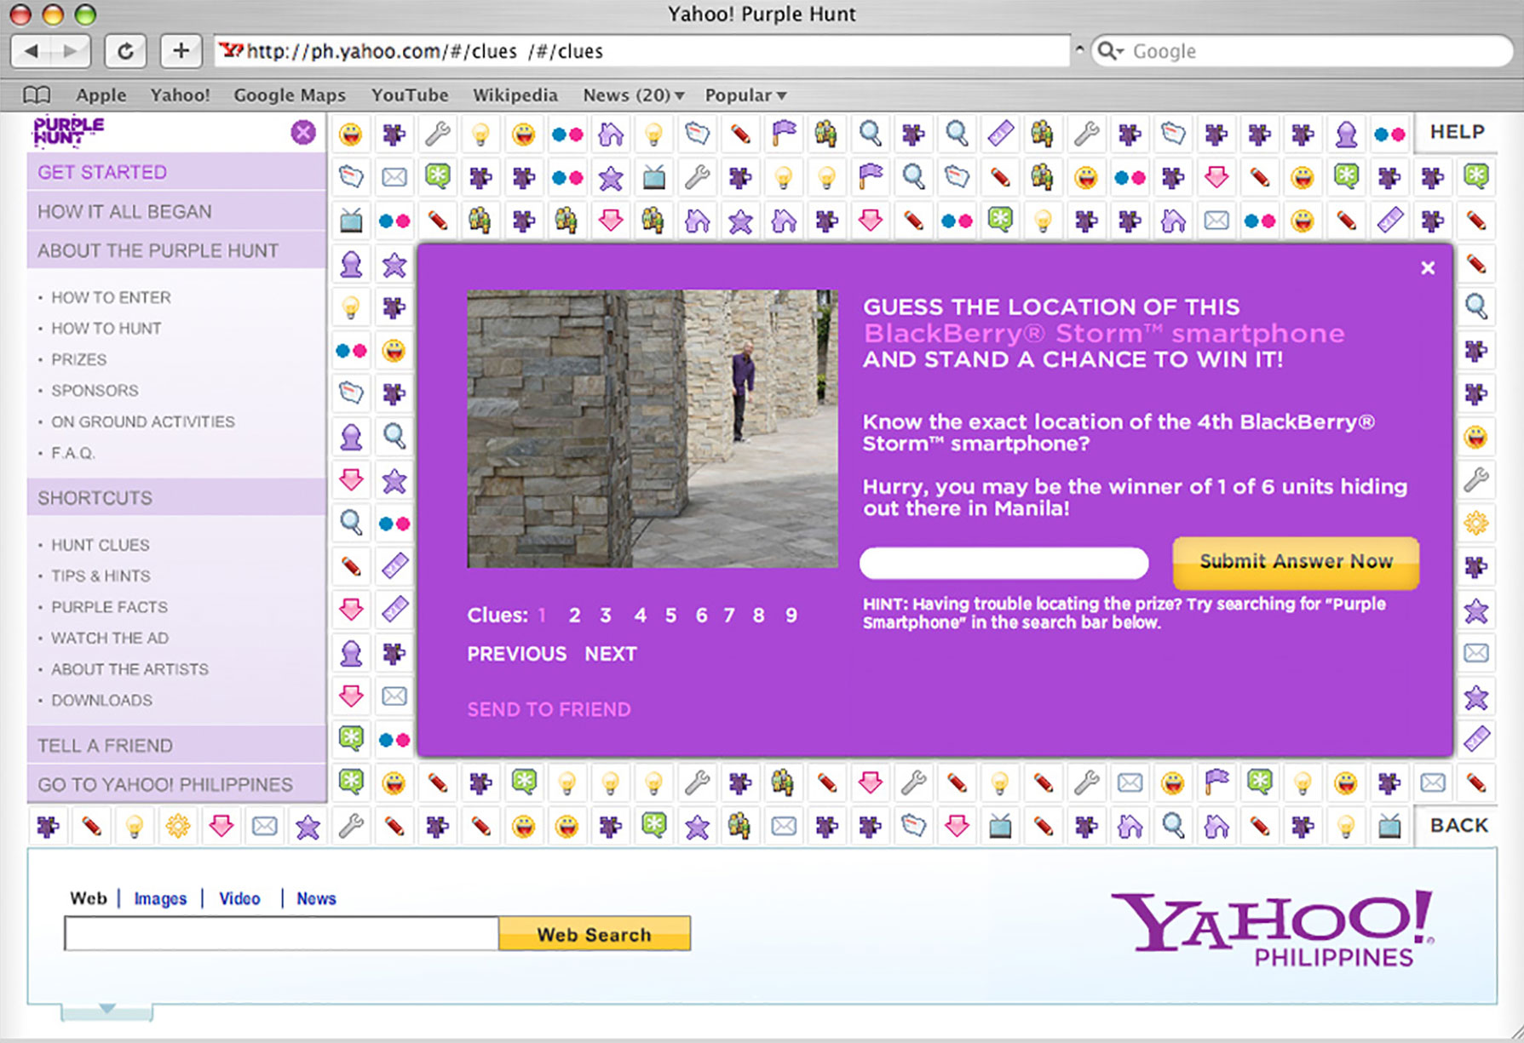
Task: Click the BACK button
Action: pos(1458,825)
